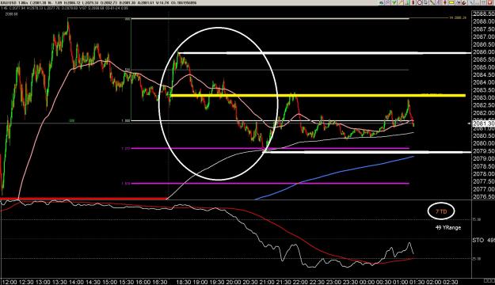Click the 2088.00 price axis label
The image size is (495, 285).
coord(483,21)
